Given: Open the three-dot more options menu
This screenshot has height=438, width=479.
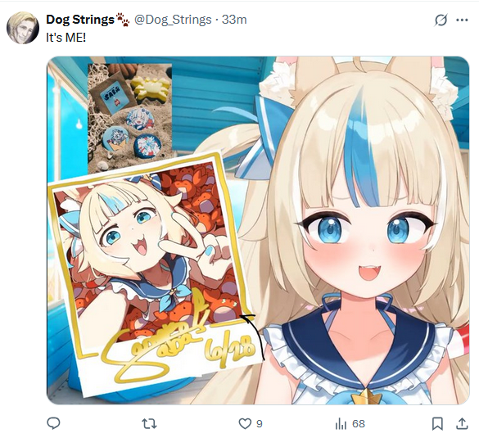Looking at the screenshot, I should tap(462, 20).
